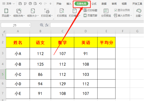Click the cell containing 小A
This screenshot has width=144, height=101.
[18, 53]
